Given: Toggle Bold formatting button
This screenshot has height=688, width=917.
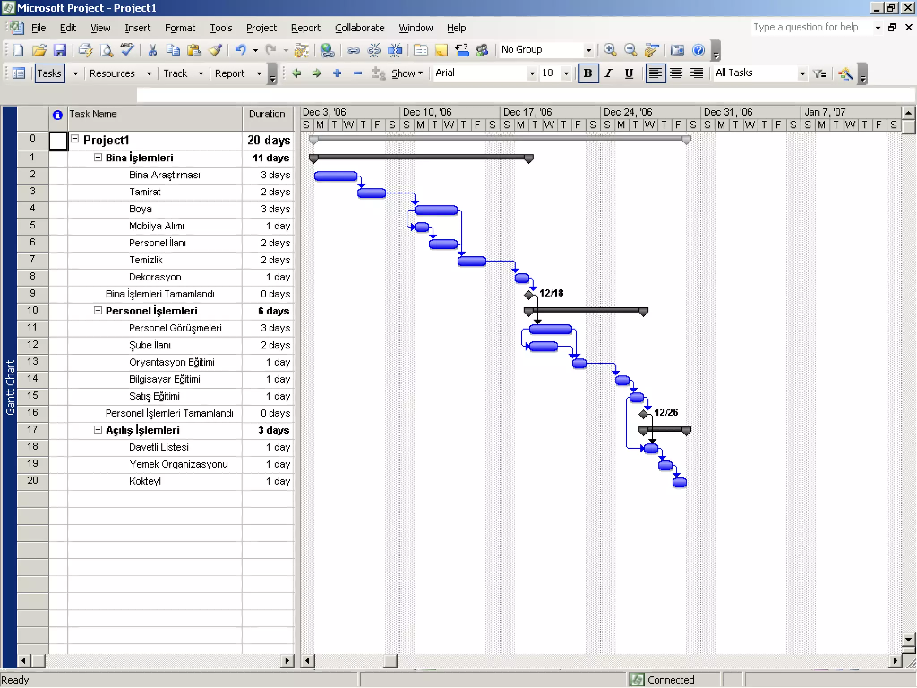Looking at the screenshot, I should 588,73.
